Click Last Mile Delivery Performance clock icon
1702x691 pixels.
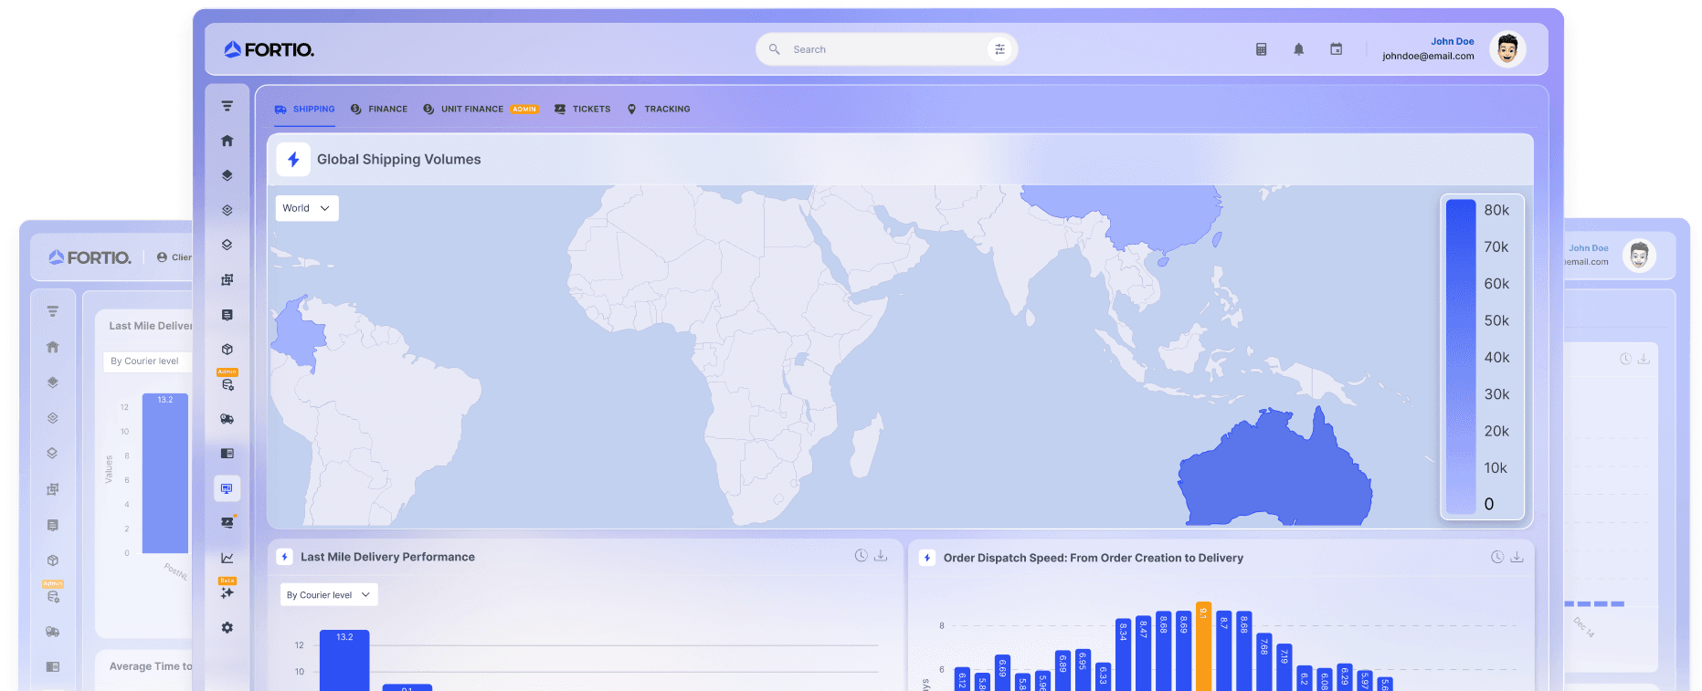[861, 556]
